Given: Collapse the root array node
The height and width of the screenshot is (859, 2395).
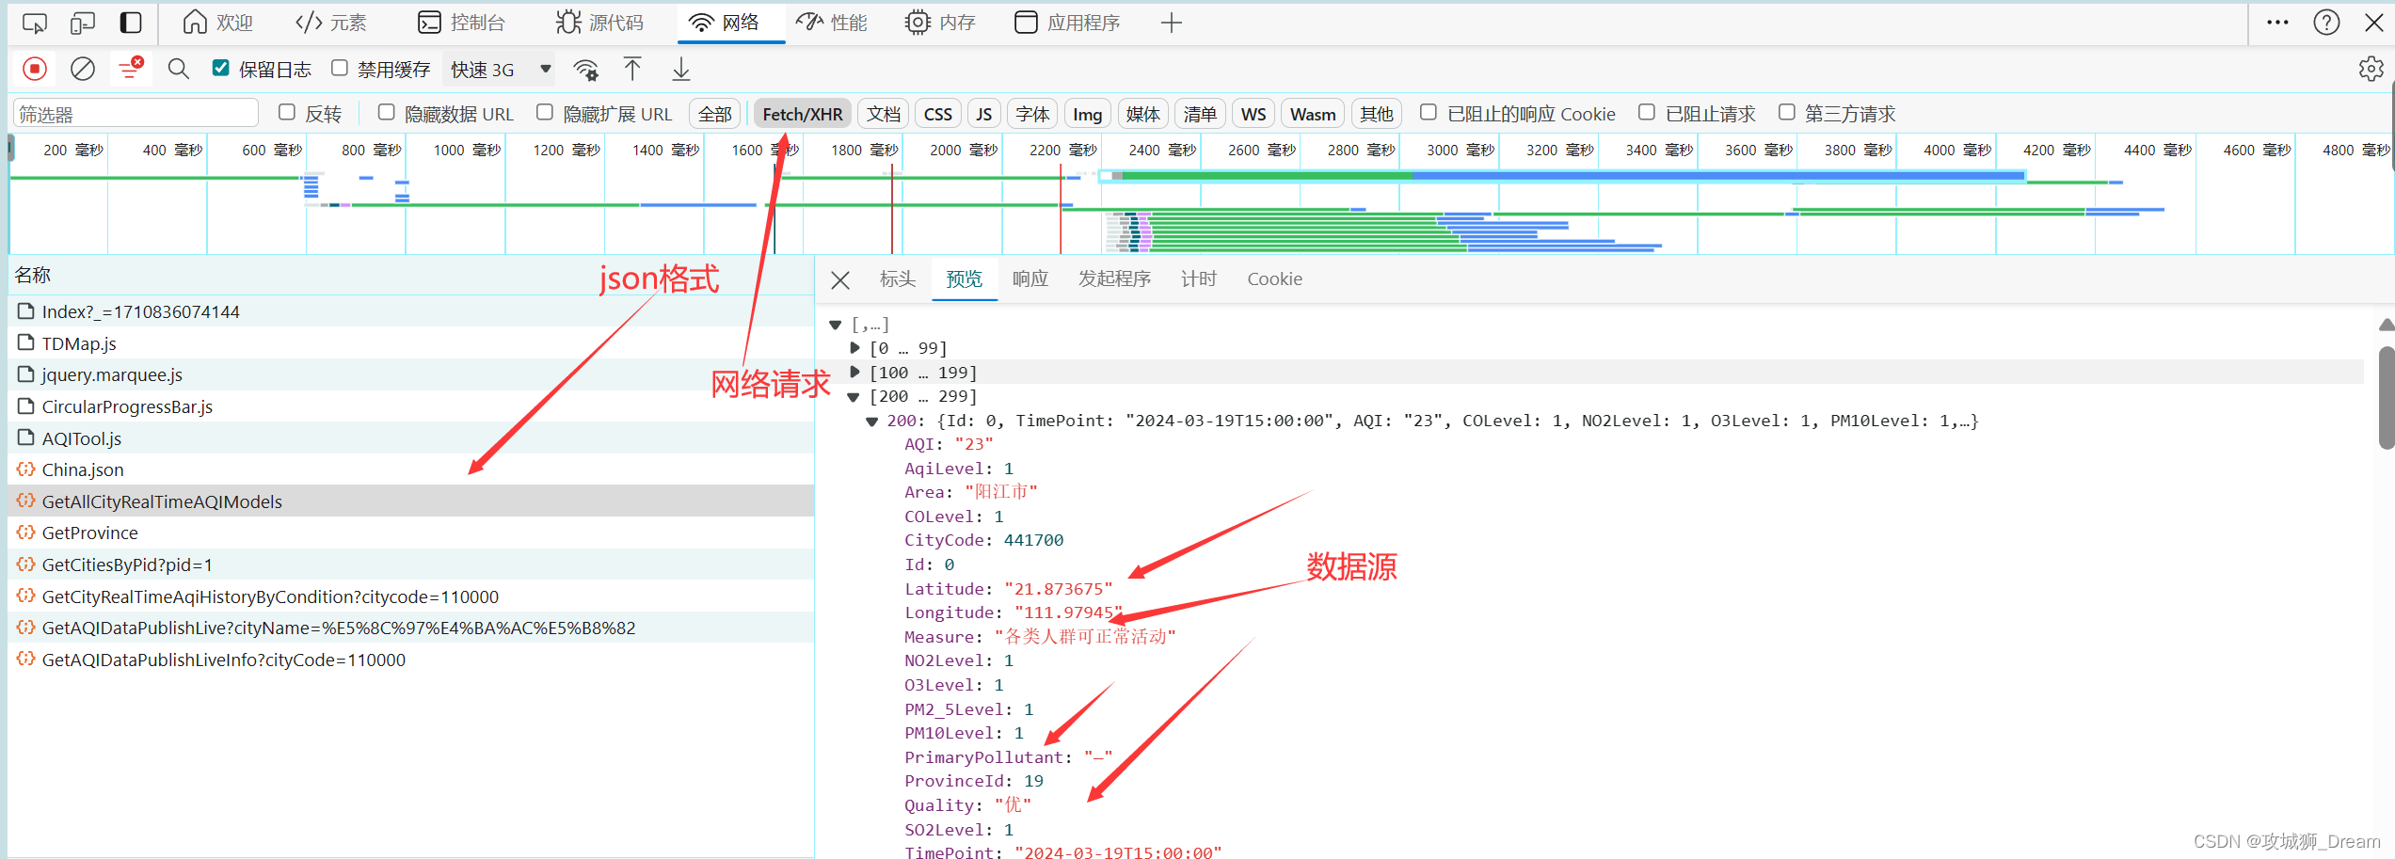Looking at the screenshot, I should click(835, 325).
